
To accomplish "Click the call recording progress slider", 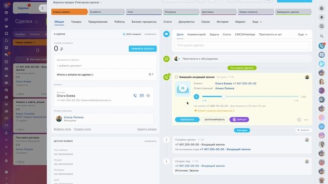I will (x=250, y=97).
